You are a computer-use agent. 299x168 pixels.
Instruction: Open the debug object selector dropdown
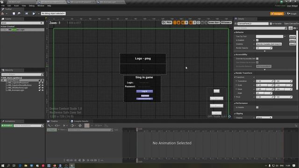click(53, 14)
